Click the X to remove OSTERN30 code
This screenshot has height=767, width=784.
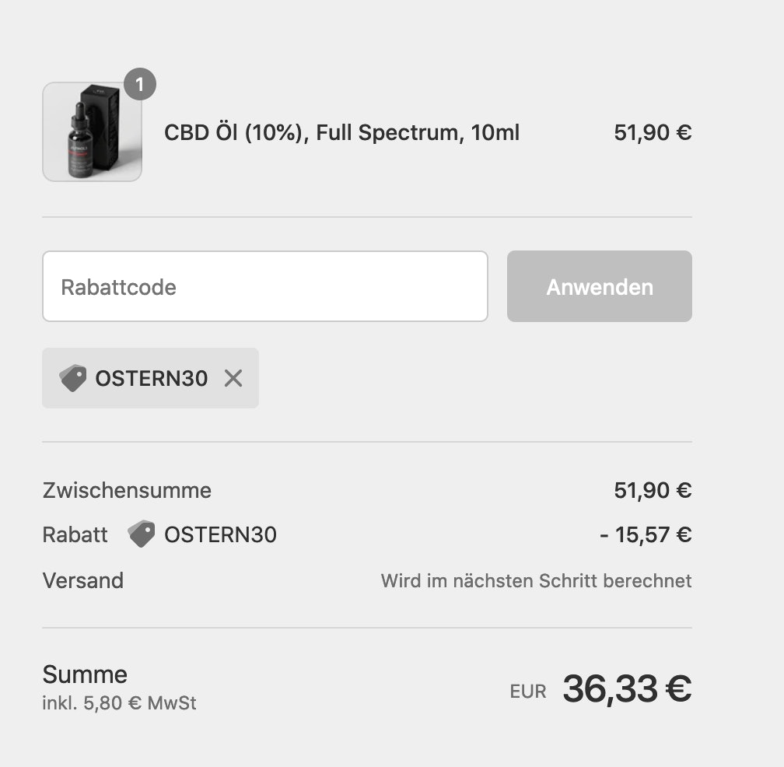click(233, 378)
